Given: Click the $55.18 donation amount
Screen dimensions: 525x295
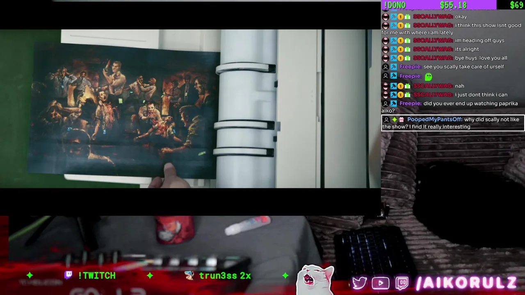Looking at the screenshot, I should pos(453,5).
